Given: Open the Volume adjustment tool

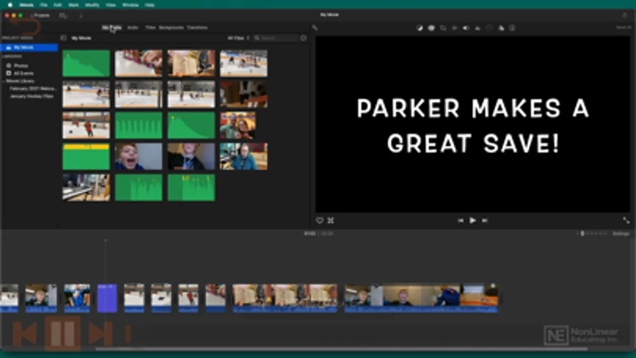Looking at the screenshot, I should (466, 28).
